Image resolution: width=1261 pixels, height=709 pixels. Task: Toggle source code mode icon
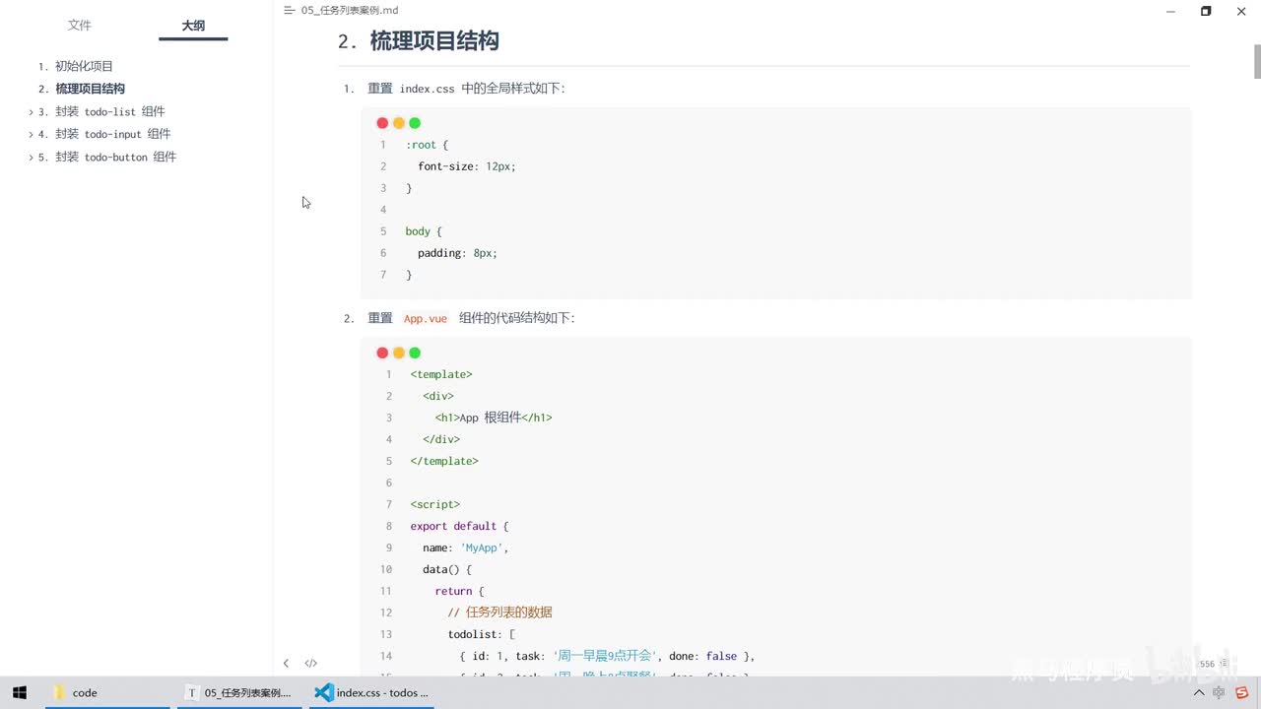click(310, 663)
